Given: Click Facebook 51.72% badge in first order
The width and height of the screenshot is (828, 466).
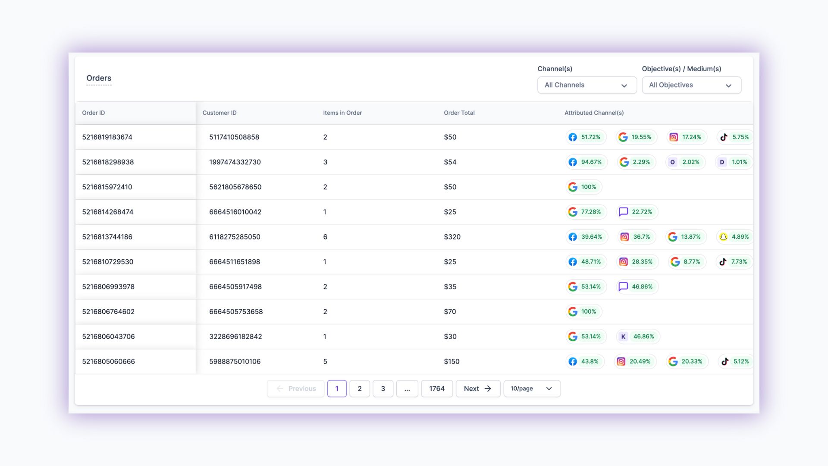Looking at the screenshot, I should pyautogui.click(x=586, y=137).
